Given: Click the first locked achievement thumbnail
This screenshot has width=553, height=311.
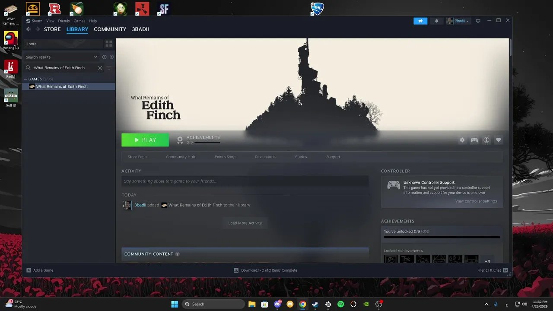Looking at the screenshot, I should [391, 259].
